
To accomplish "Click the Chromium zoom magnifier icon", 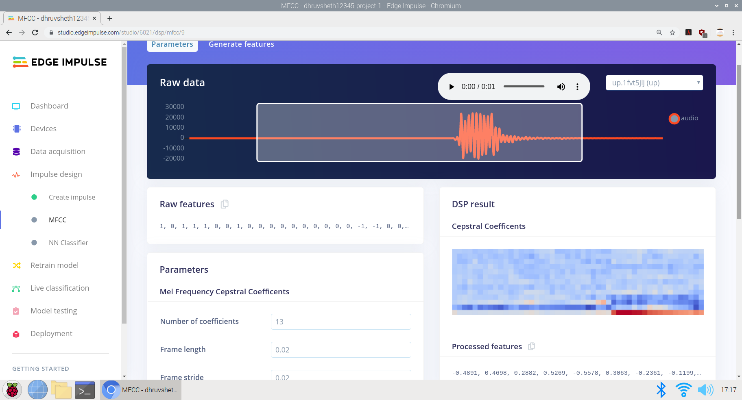I will click(659, 33).
